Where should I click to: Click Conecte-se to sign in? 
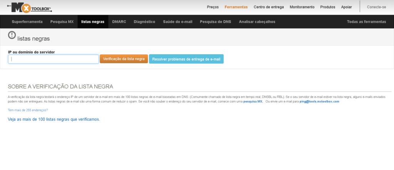click(x=376, y=7)
